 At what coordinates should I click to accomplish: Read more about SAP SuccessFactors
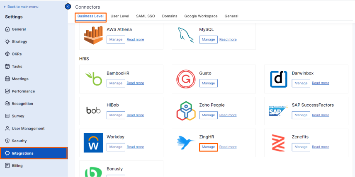(321, 115)
